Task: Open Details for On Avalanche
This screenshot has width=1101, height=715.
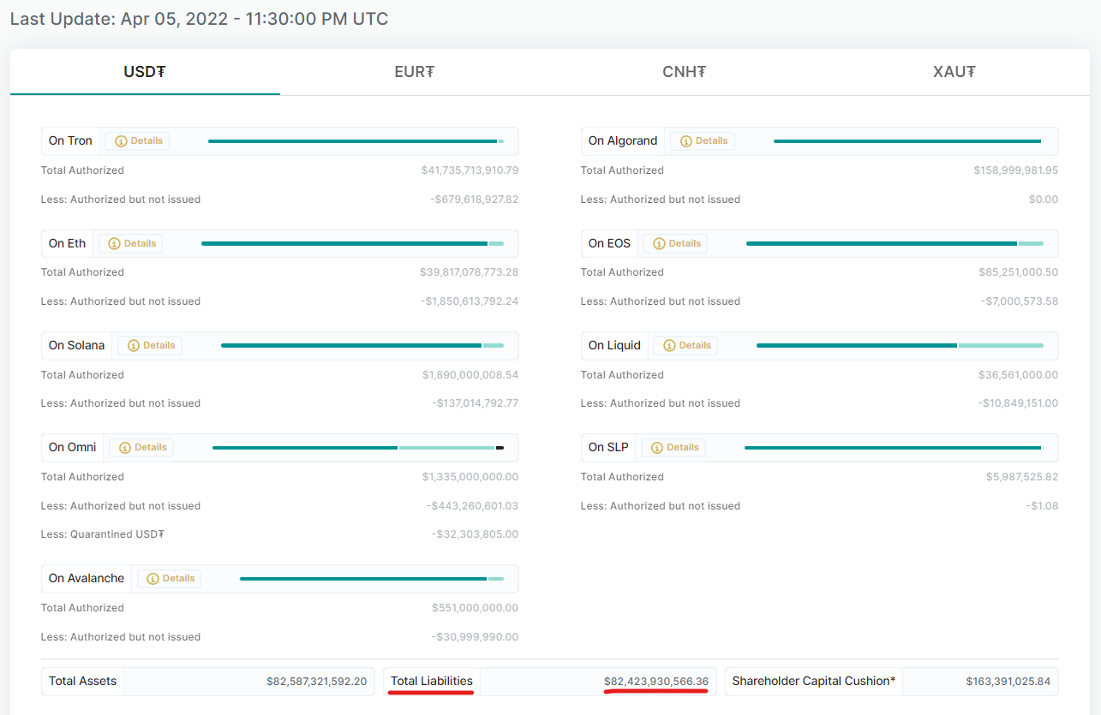Action: pyautogui.click(x=169, y=579)
